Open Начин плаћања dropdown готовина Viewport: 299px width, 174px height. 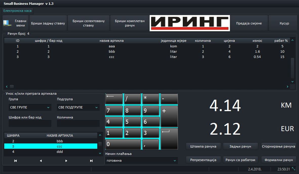coord(142,161)
